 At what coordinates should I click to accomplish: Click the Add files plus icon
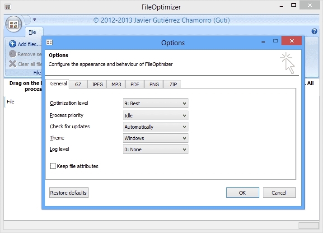coord(13,44)
